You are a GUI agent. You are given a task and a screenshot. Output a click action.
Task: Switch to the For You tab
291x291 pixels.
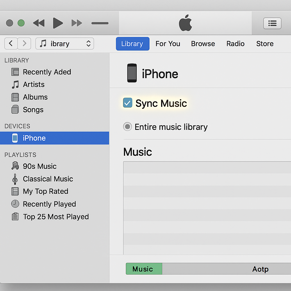168,43
